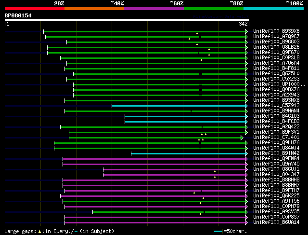This screenshot has height=235, width=308.
Task: Select the UniRef100_B4F811 text
Action: pyautogui.click(x=276, y=69)
